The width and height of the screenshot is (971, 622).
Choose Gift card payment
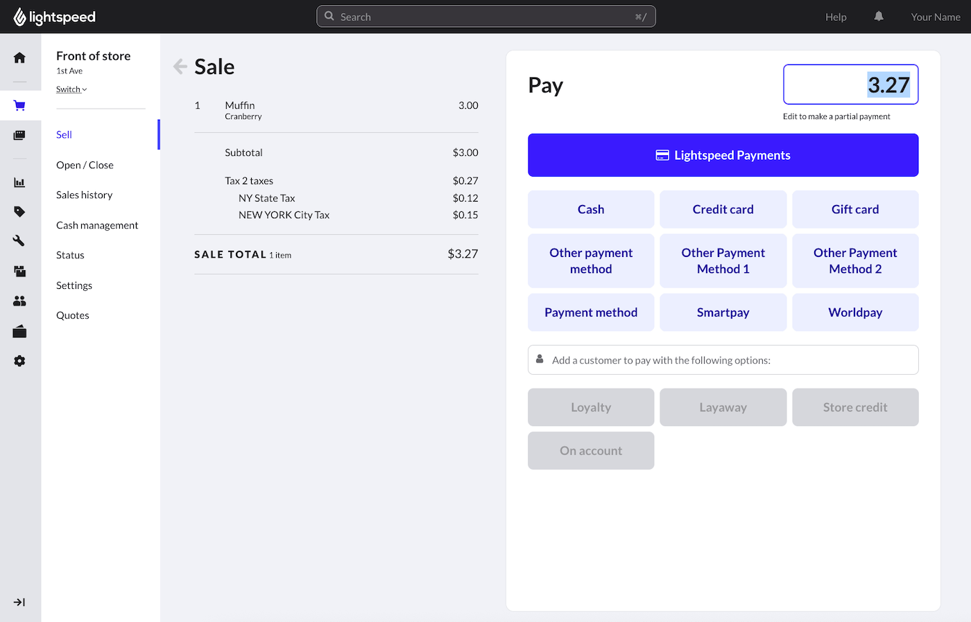(855, 209)
